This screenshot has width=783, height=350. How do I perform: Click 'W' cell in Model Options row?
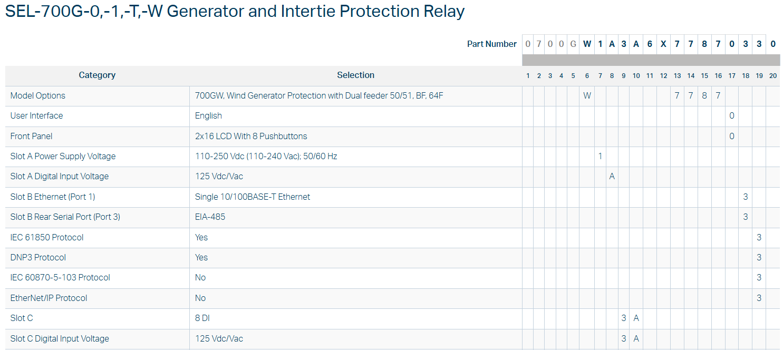(x=587, y=96)
